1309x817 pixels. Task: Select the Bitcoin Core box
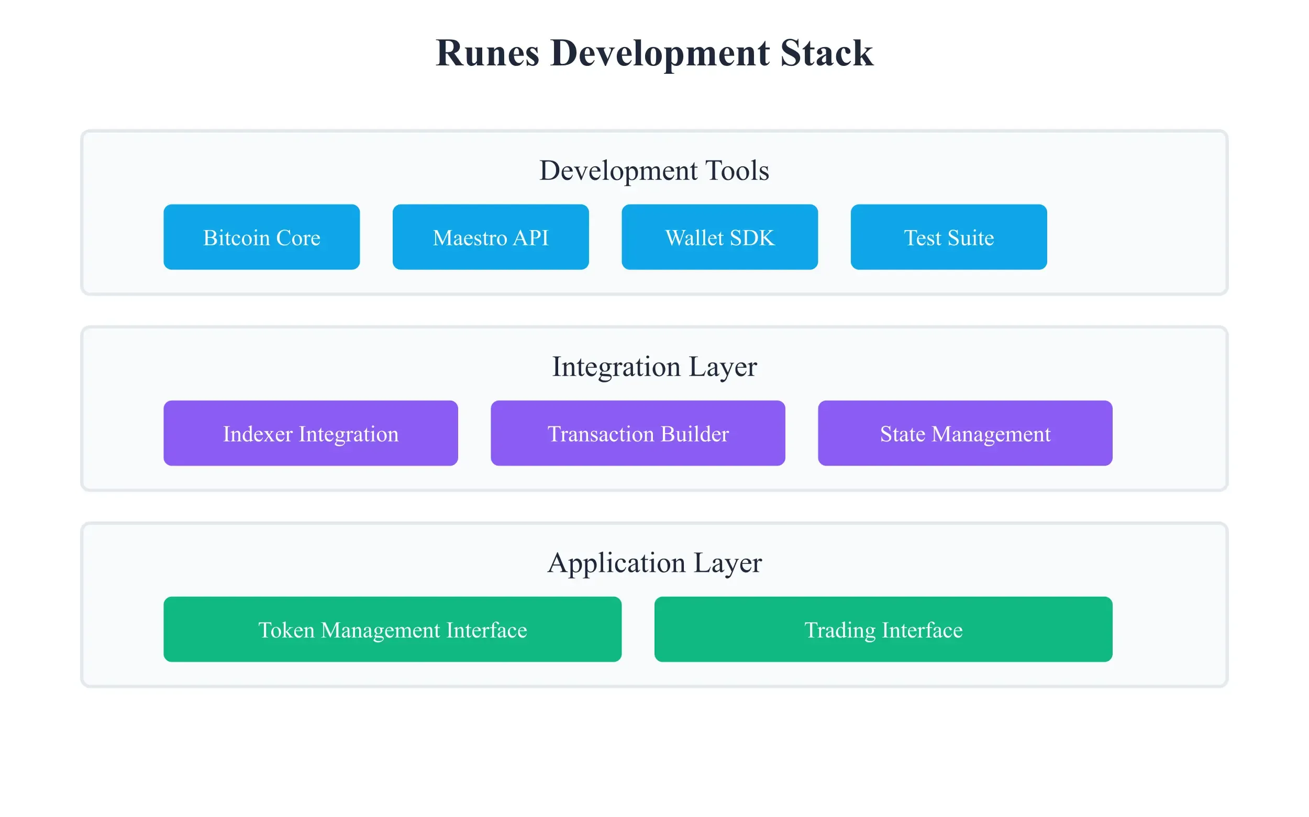[x=261, y=236]
